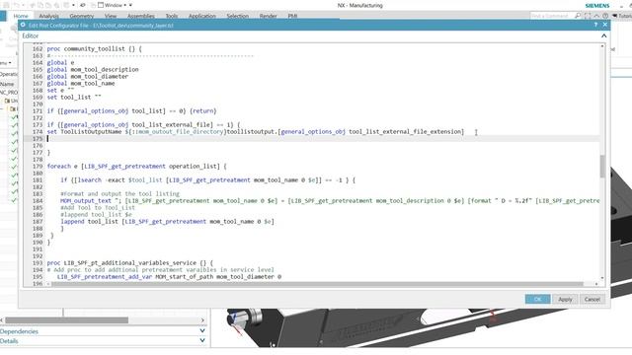
Task: Click 'foreach e' on line 179
Action: click(62, 167)
